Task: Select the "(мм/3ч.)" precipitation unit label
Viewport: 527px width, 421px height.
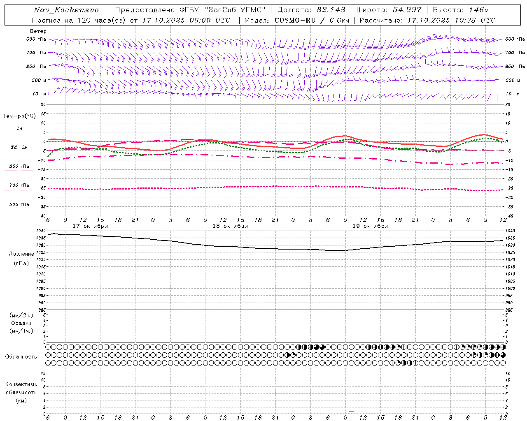Action: [x=21, y=315]
